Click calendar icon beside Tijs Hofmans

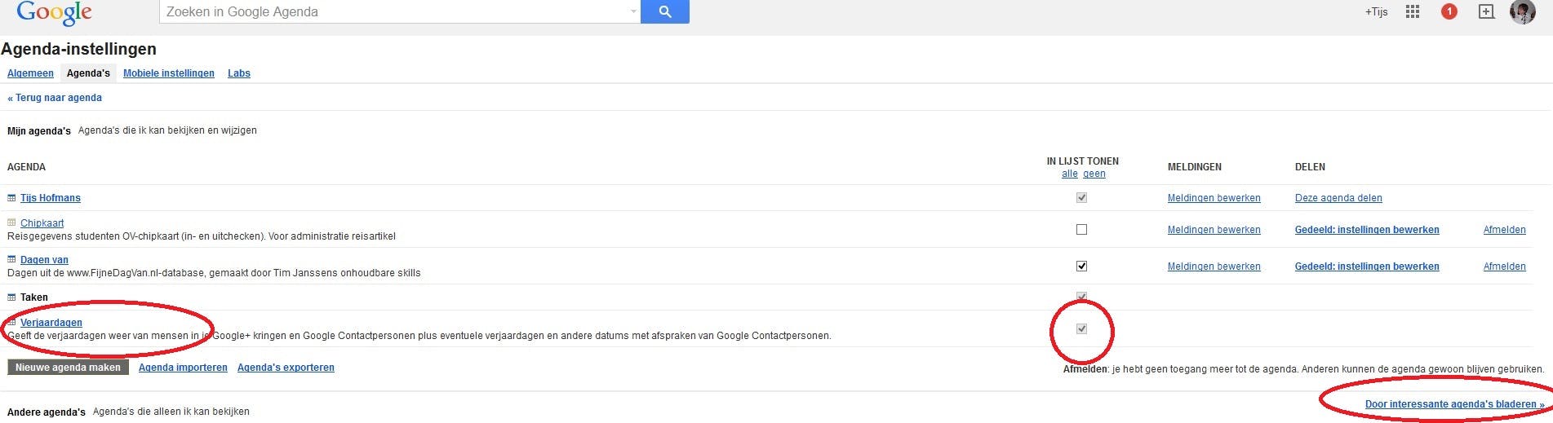(x=11, y=198)
